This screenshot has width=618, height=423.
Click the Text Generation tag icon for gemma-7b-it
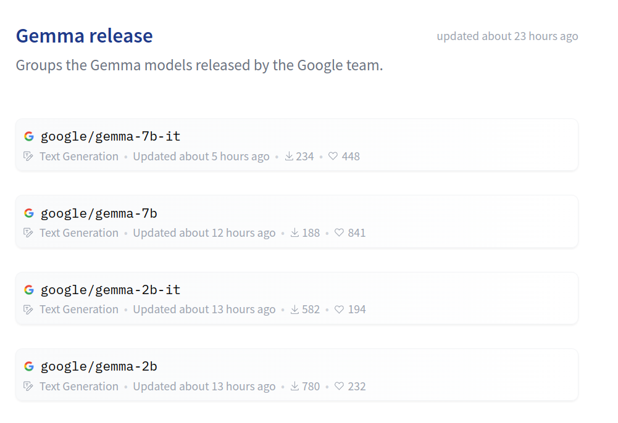pos(28,156)
